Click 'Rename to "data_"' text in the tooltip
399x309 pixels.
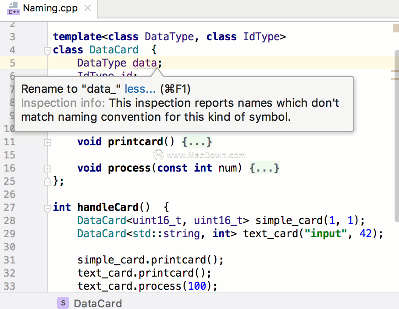[x=71, y=89]
